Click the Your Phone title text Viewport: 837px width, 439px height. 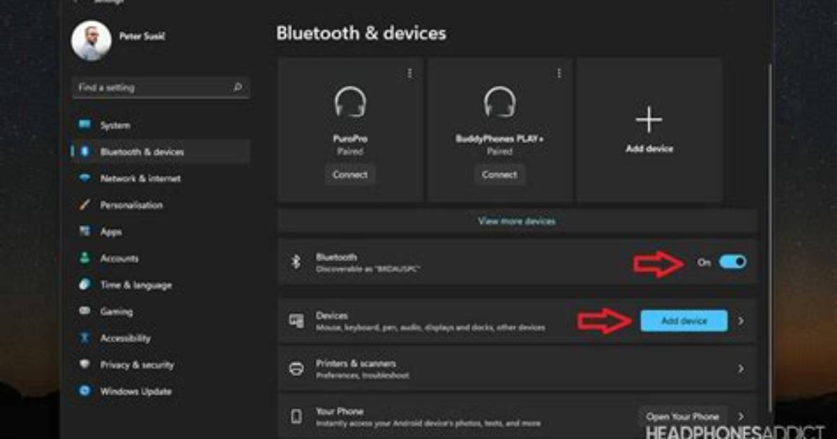point(339,411)
